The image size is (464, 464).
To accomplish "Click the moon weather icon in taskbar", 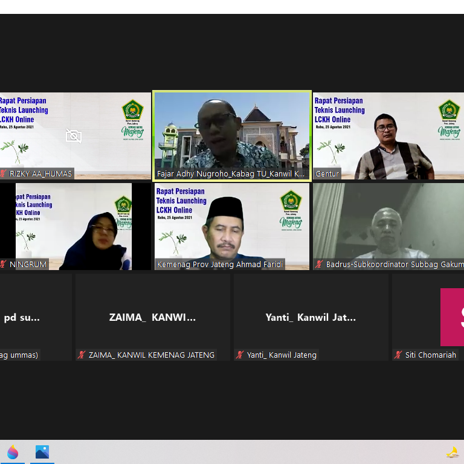I will click(x=453, y=453).
